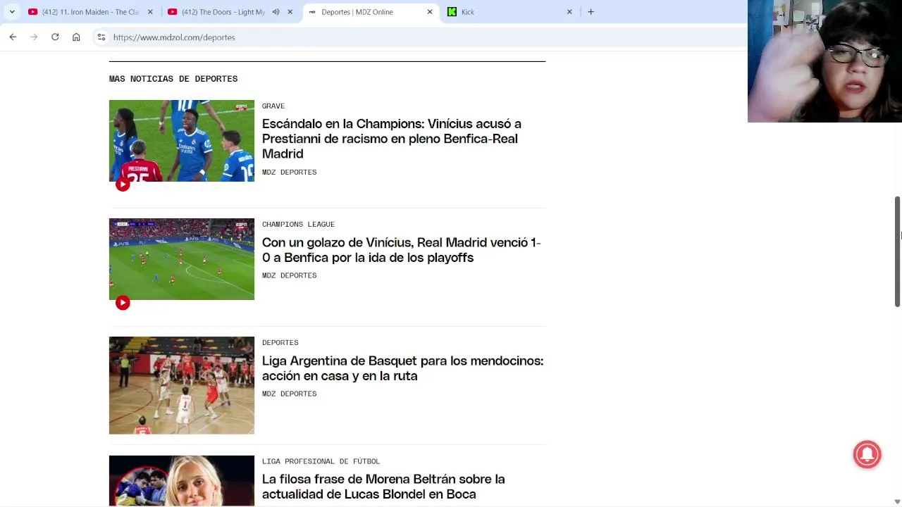Open Morena Beltrán article thumbnail
This screenshot has height=507, width=902.
click(182, 481)
